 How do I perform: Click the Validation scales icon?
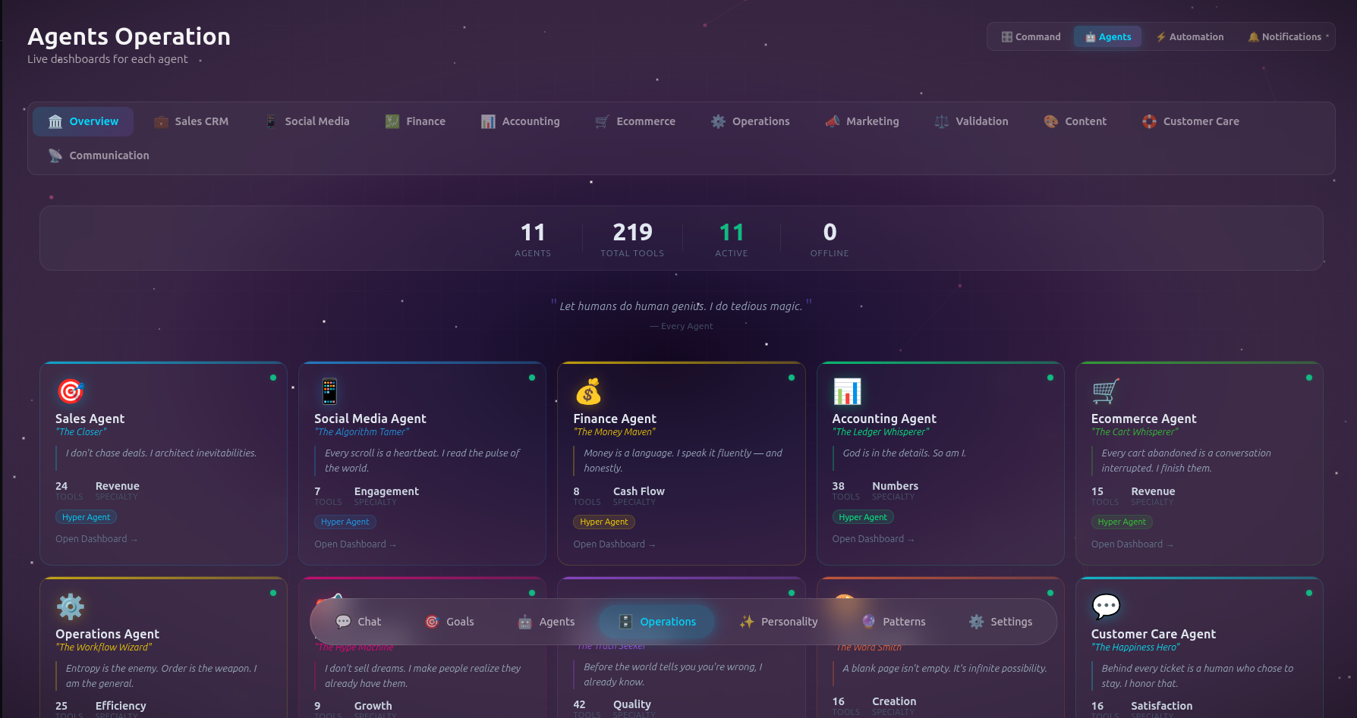coord(942,121)
